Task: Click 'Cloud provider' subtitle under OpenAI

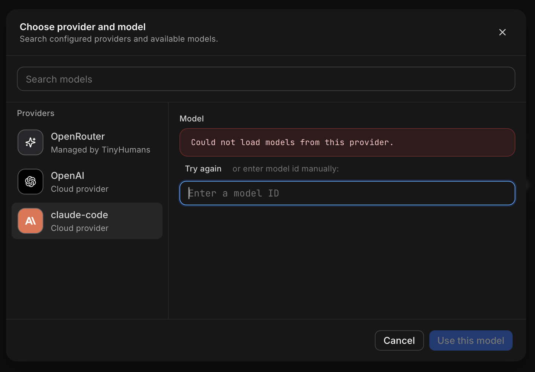Action: click(80, 189)
